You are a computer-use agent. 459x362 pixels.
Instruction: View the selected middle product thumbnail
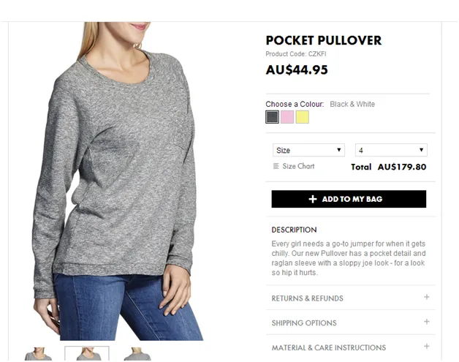(87, 353)
